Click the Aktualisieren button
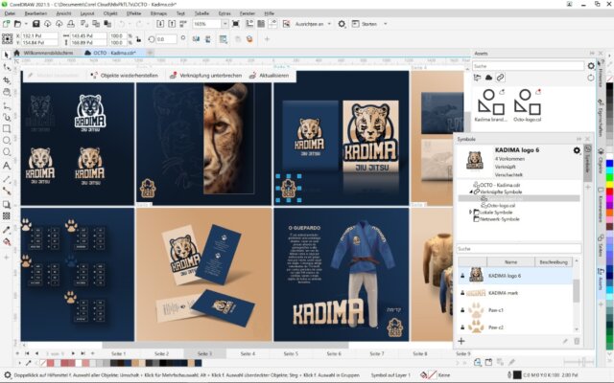Screen dimensions: 614x383 [270, 76]
